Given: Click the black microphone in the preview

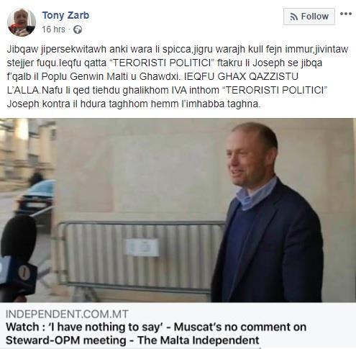Looking at the screenshot, I should [x=17, y=258].
